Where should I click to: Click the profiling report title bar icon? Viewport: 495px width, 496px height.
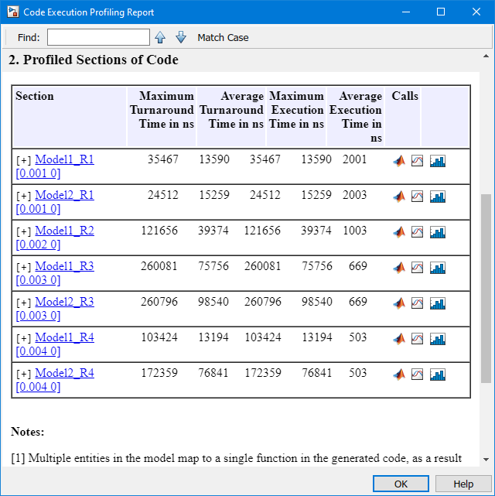(13, 12)
